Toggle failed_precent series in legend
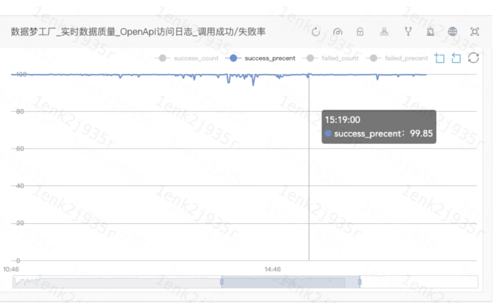This screenshot has height=303, width=493. coord(399,58)
